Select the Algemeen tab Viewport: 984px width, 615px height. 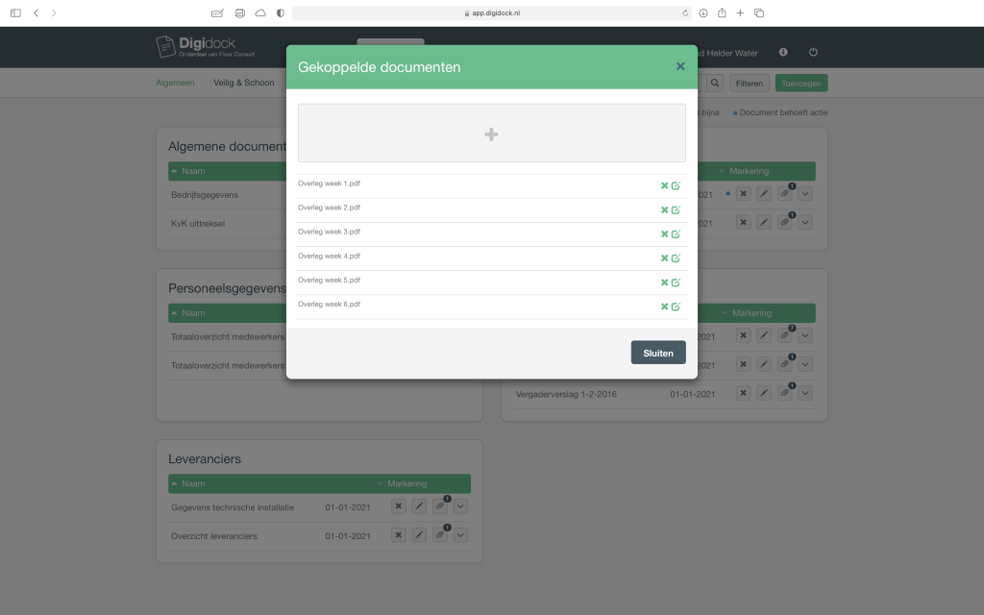[175, 84]
